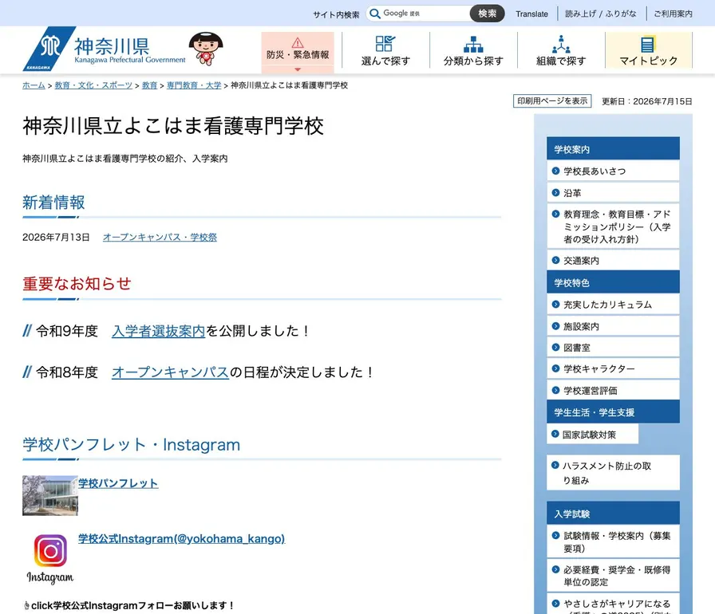The width and height of the screenshot is (715, 614).
Task: Open ご利用案内 link
Action: [x=673, y=14]
